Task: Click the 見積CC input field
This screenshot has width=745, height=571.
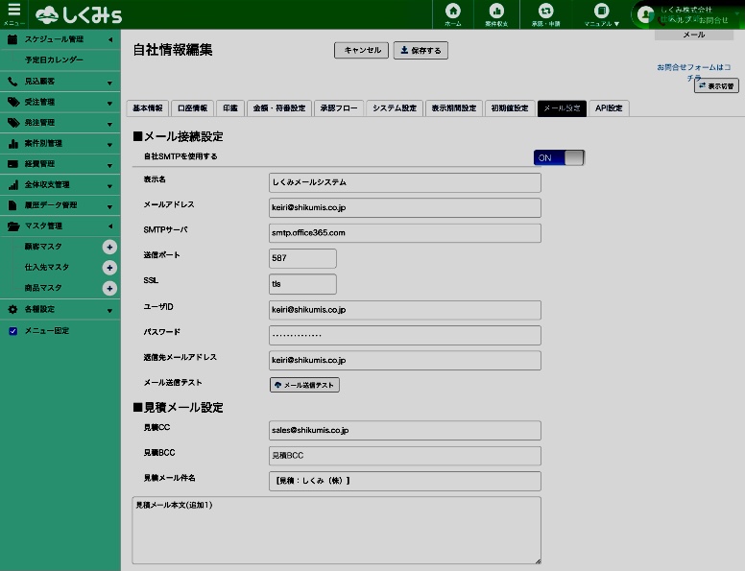Action: click(x=405, y=430)
